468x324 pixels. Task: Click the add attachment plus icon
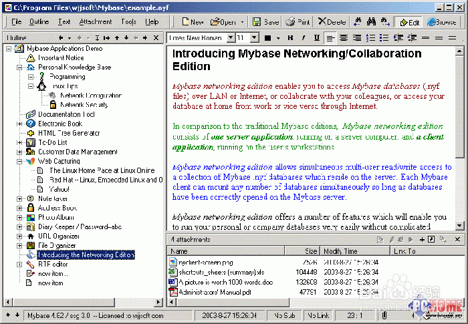coord(422,240)
